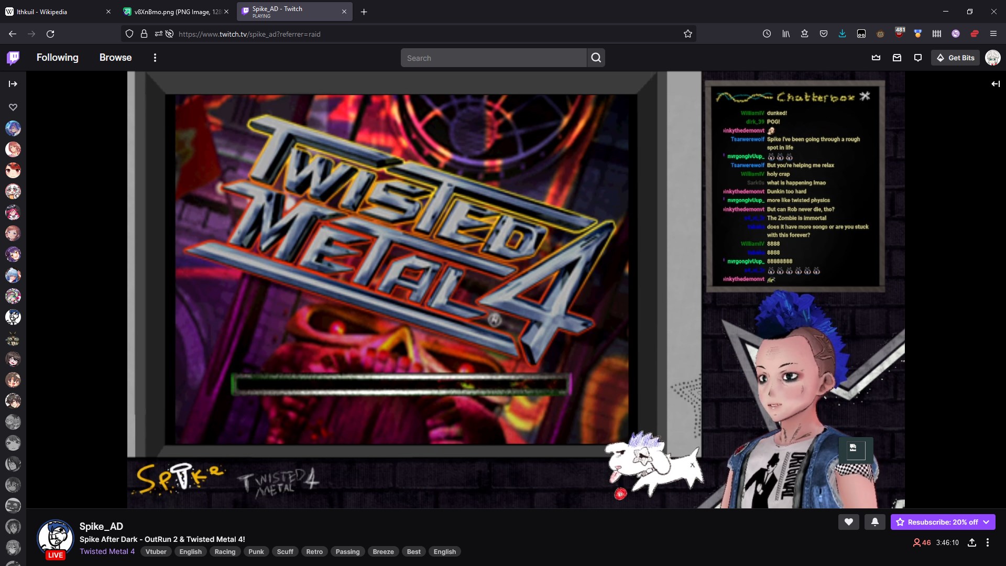Select the Best tag
Screen dimensions: 1006x566
[413, 551]
